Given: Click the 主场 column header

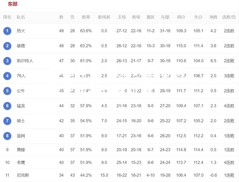Looking at the screenshot, I should point(122,17).
